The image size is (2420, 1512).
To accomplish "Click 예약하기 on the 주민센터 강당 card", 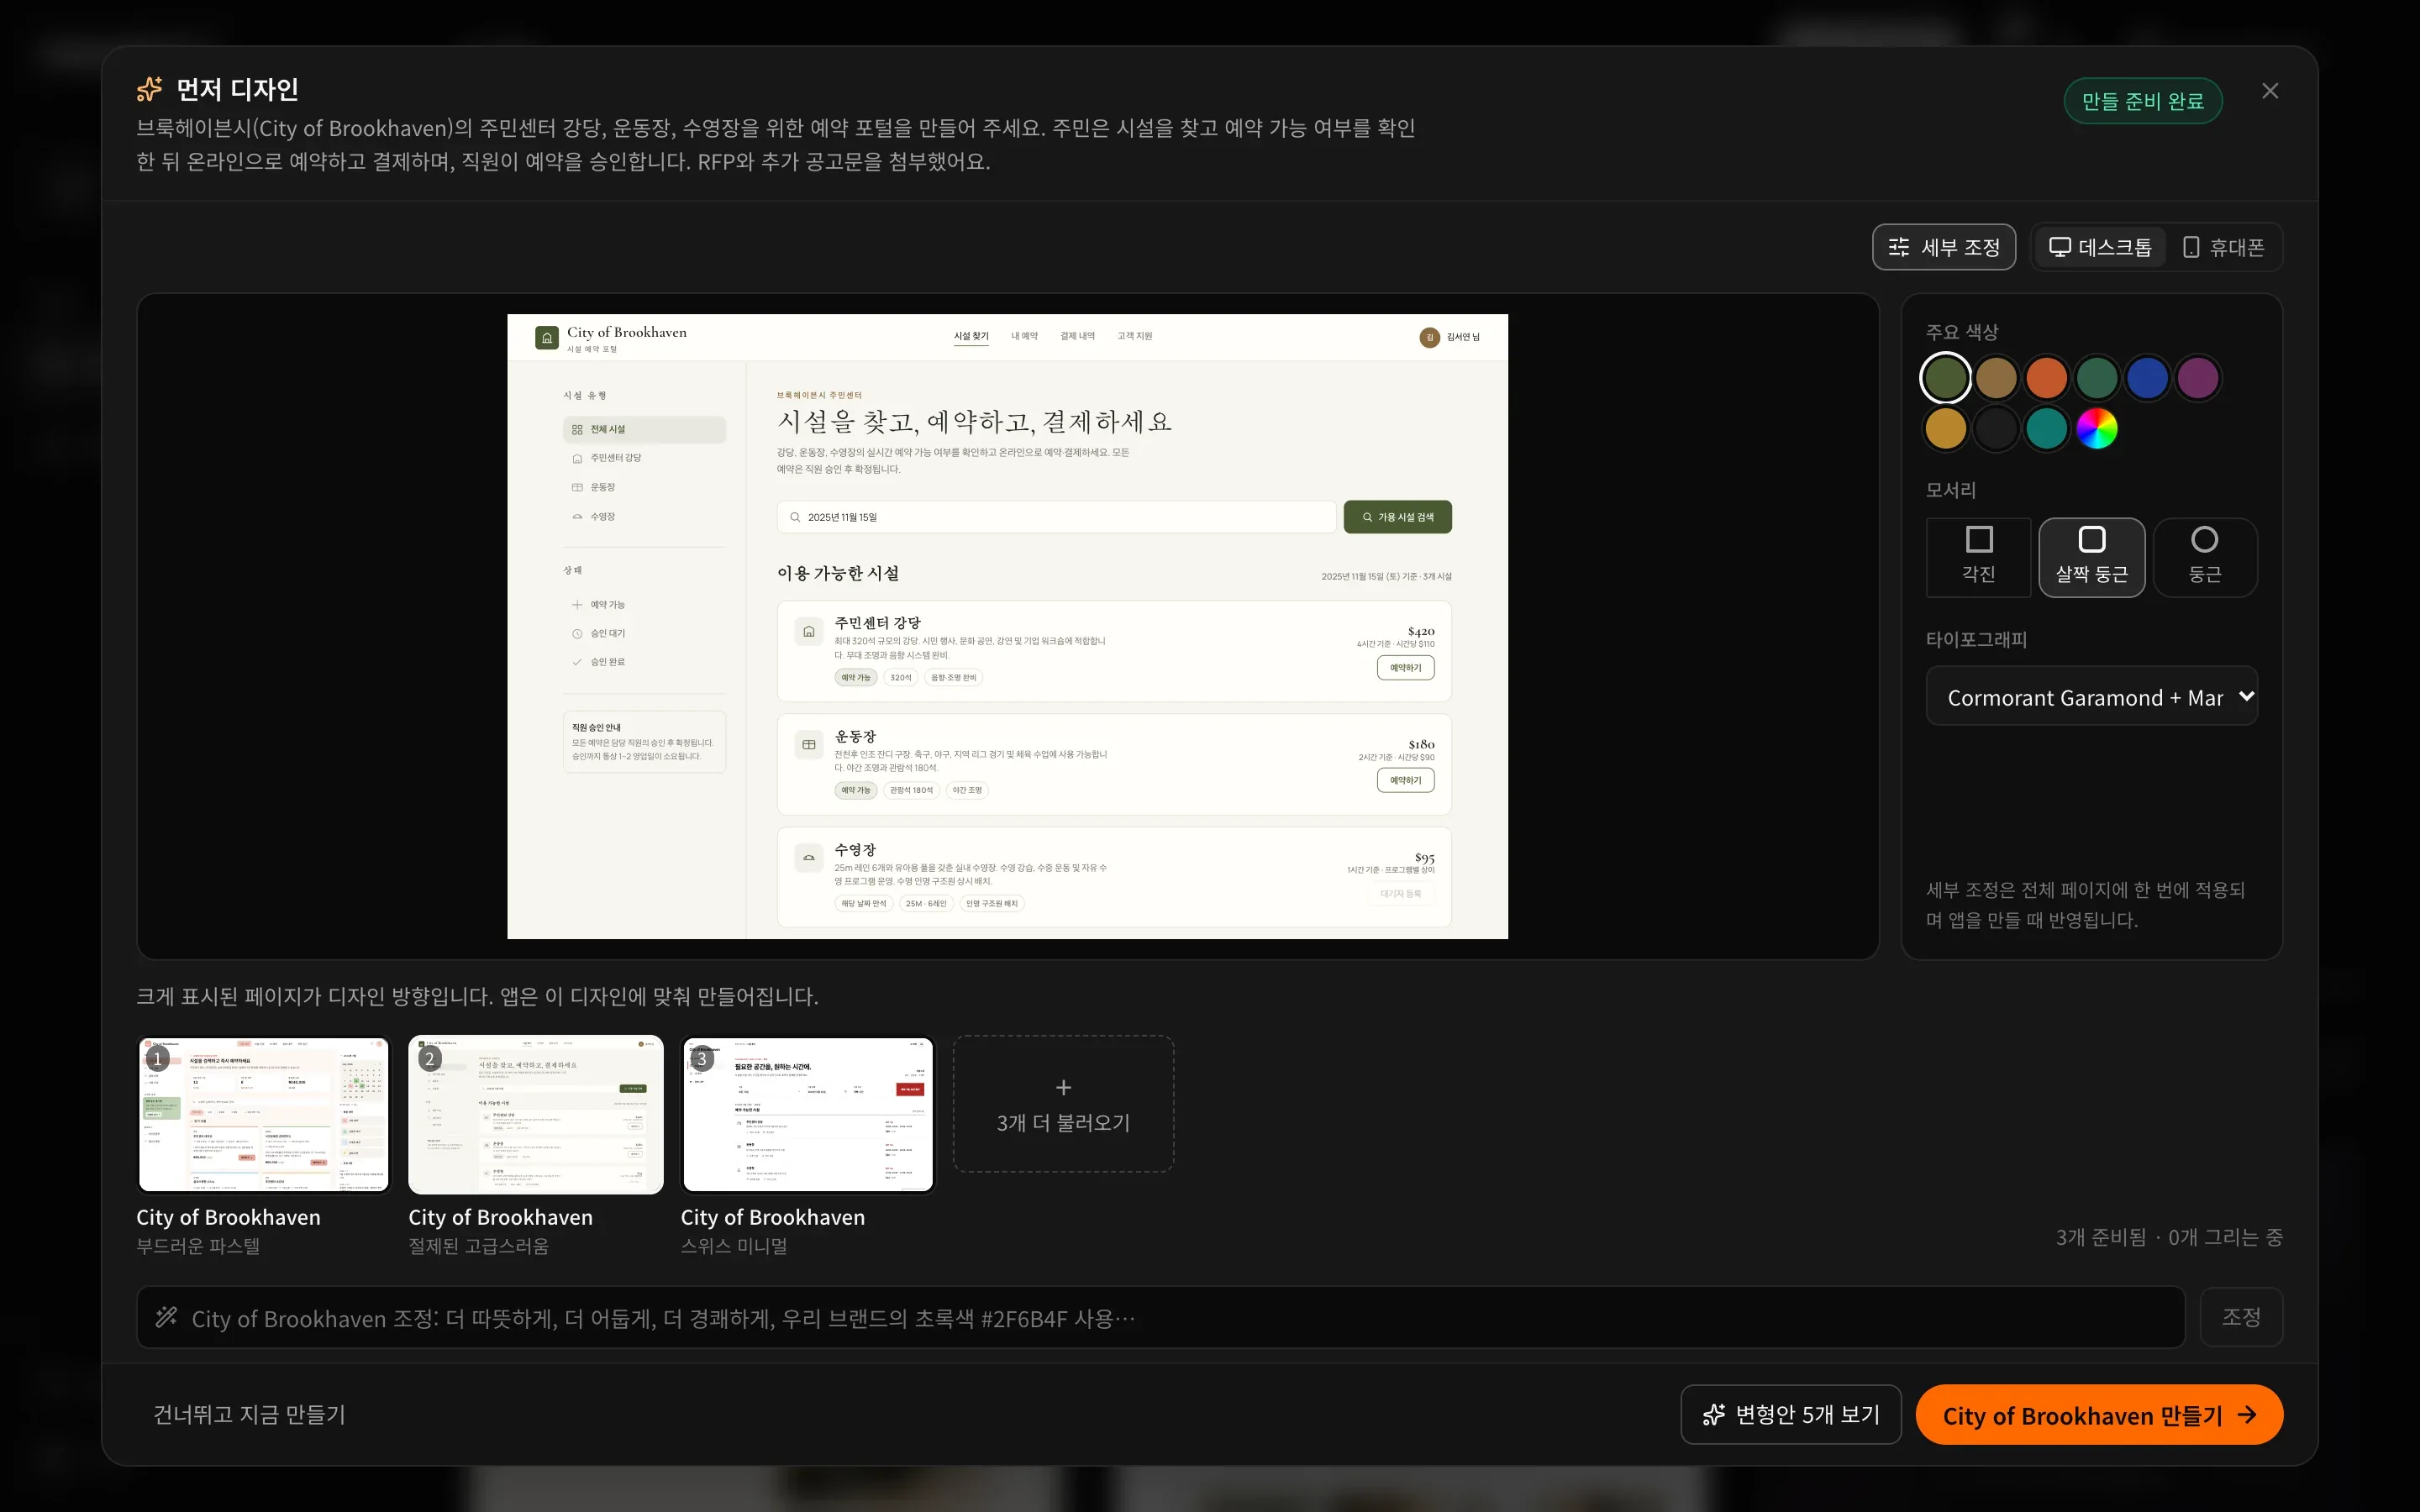I will click(x=1405, y=668).
